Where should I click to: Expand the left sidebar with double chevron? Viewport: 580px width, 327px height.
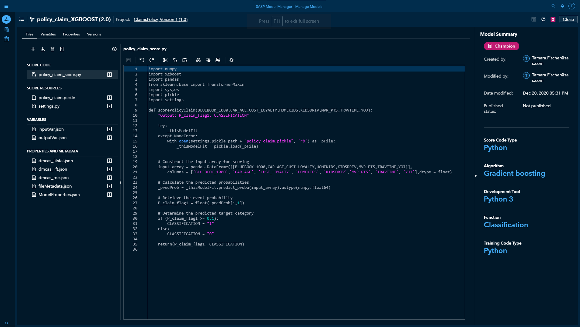(6, 323)
